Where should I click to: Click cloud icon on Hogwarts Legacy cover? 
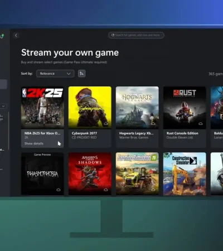[153, 124]
